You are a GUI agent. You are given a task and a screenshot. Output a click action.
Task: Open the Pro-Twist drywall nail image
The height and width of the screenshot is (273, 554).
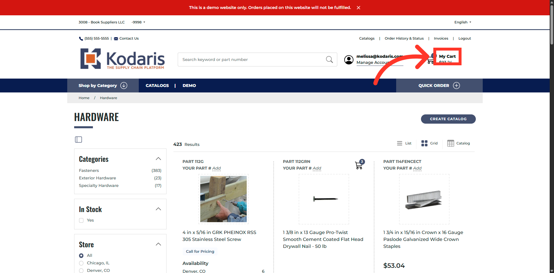[324, 199]
